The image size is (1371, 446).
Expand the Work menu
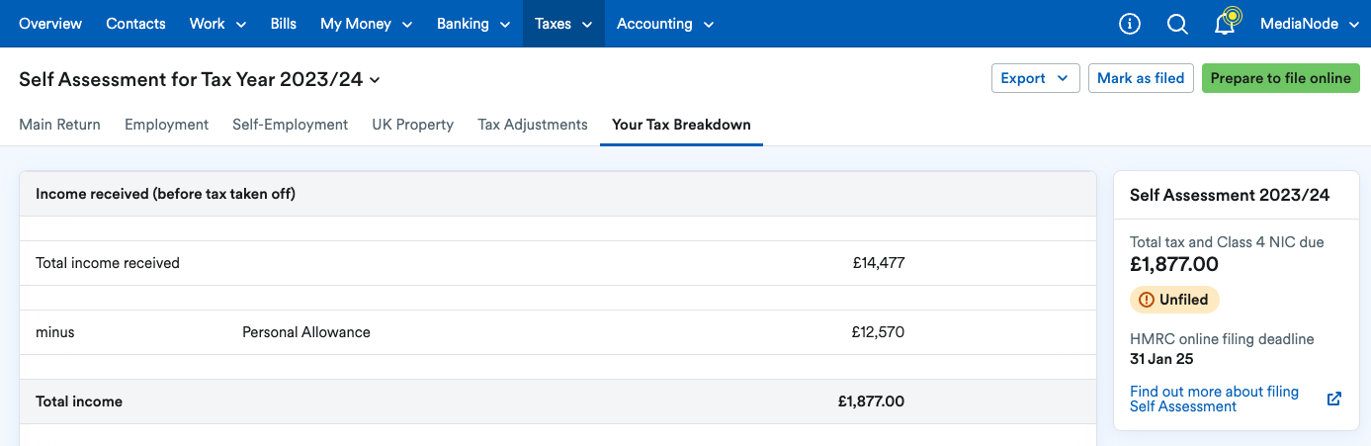217,24
